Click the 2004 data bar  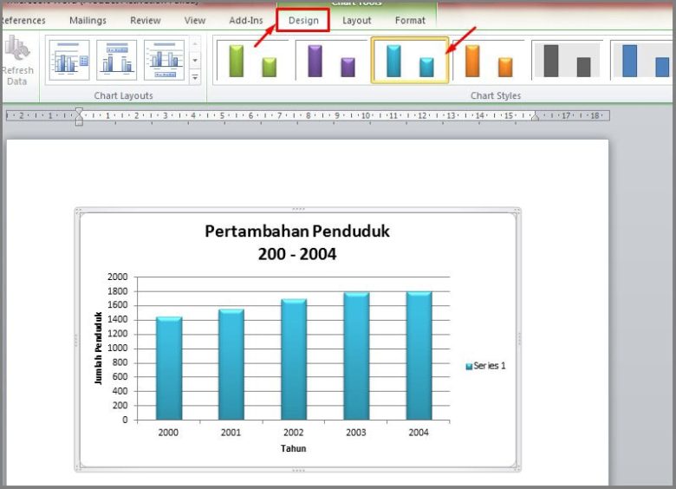[x=419, y=355]
